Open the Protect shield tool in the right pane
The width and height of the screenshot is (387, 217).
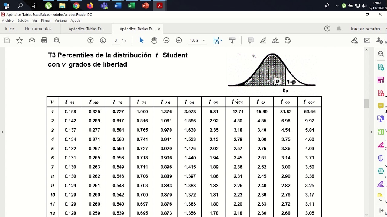click(x=381, y=158)
